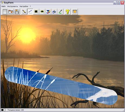Open help with yellow question mark

(x=68, y=12)
